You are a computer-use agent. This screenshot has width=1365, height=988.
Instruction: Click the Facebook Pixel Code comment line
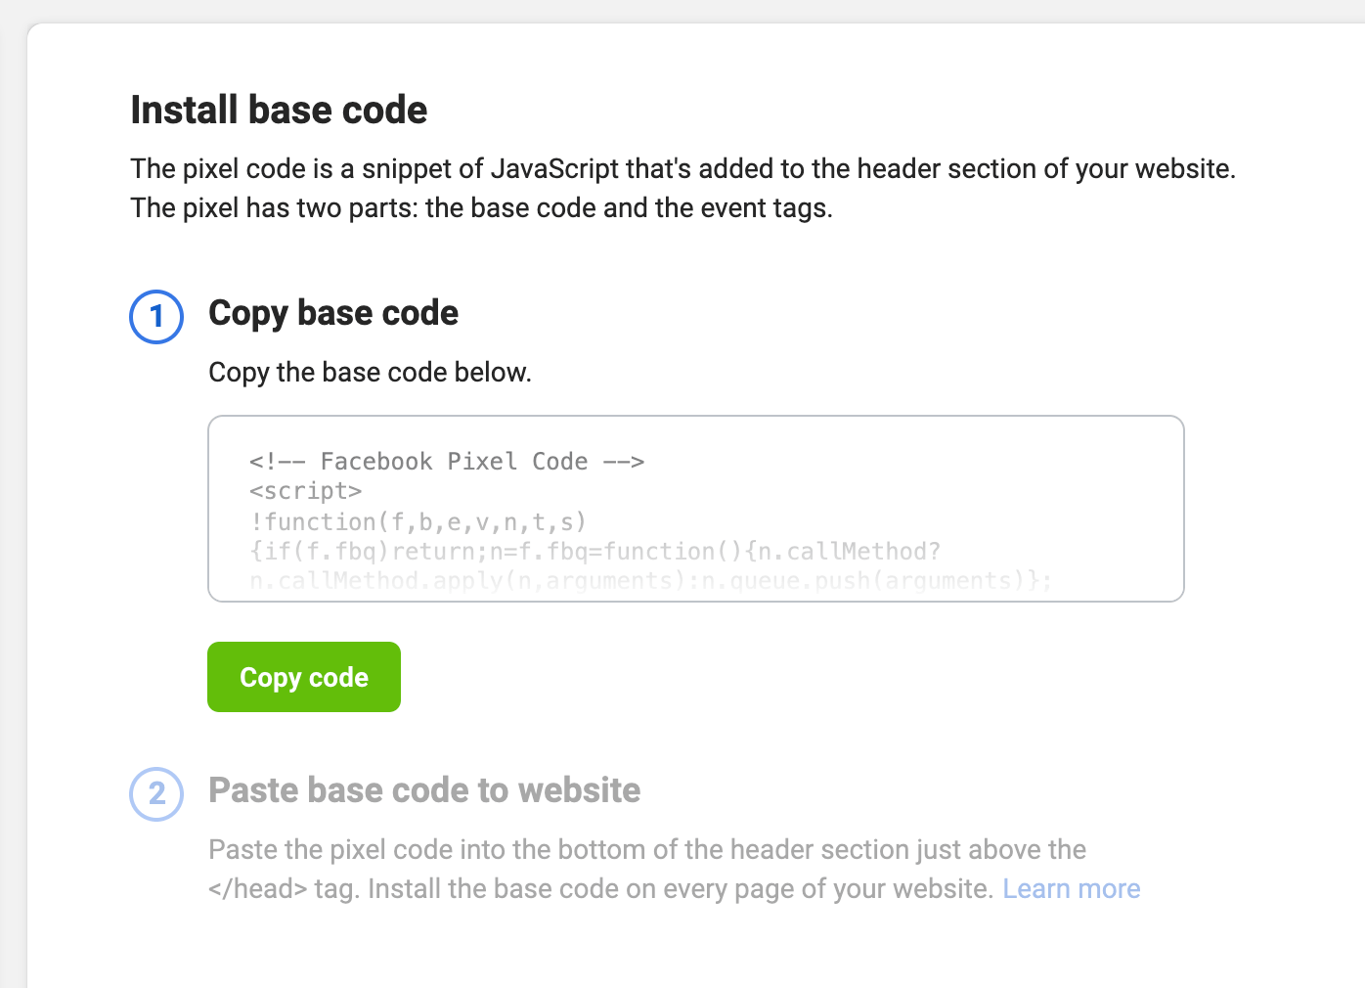tap(447, 461)
